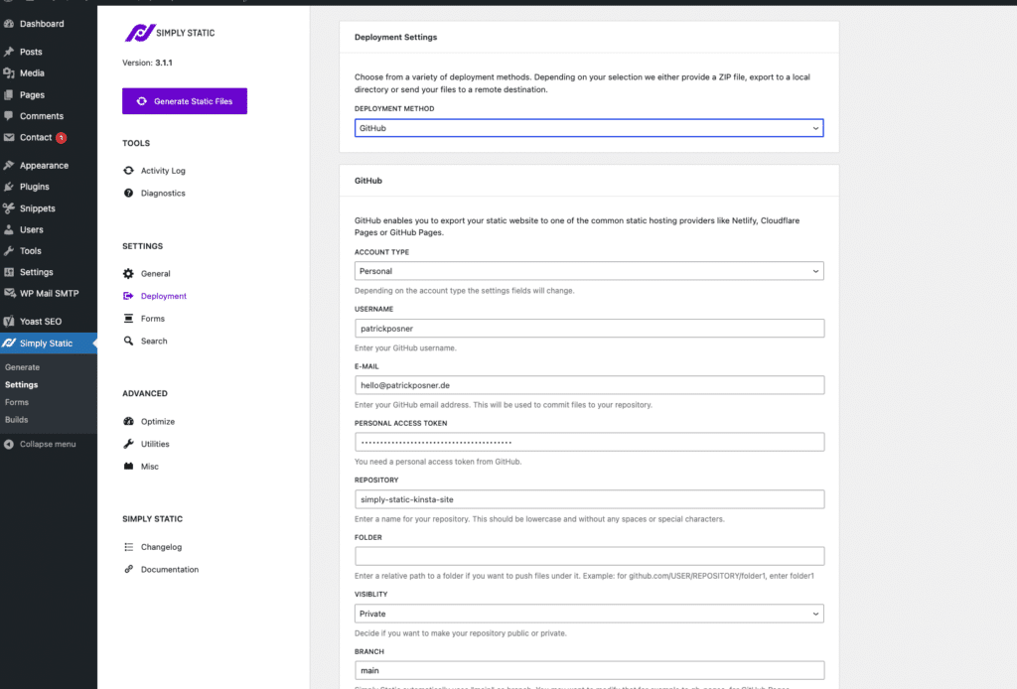Click the WordPress Settings sliders icon
This screenshot has width=1017, height=689.
tap(8, 272)
